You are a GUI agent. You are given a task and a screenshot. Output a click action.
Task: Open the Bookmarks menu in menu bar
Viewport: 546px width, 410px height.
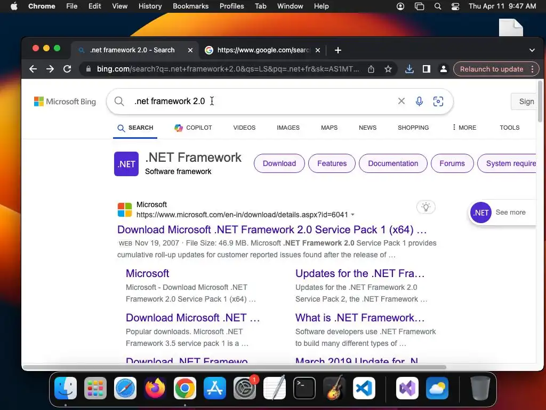(x=190, y=6)
